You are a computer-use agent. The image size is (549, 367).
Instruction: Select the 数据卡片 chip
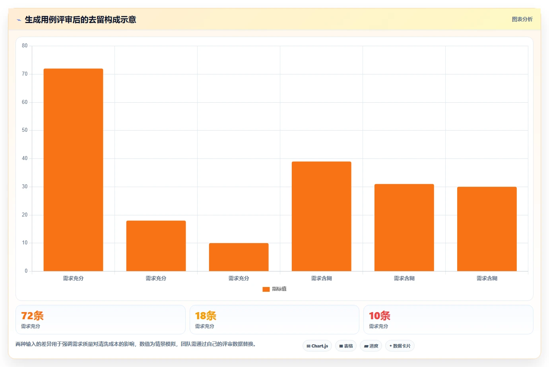point(400,346)
